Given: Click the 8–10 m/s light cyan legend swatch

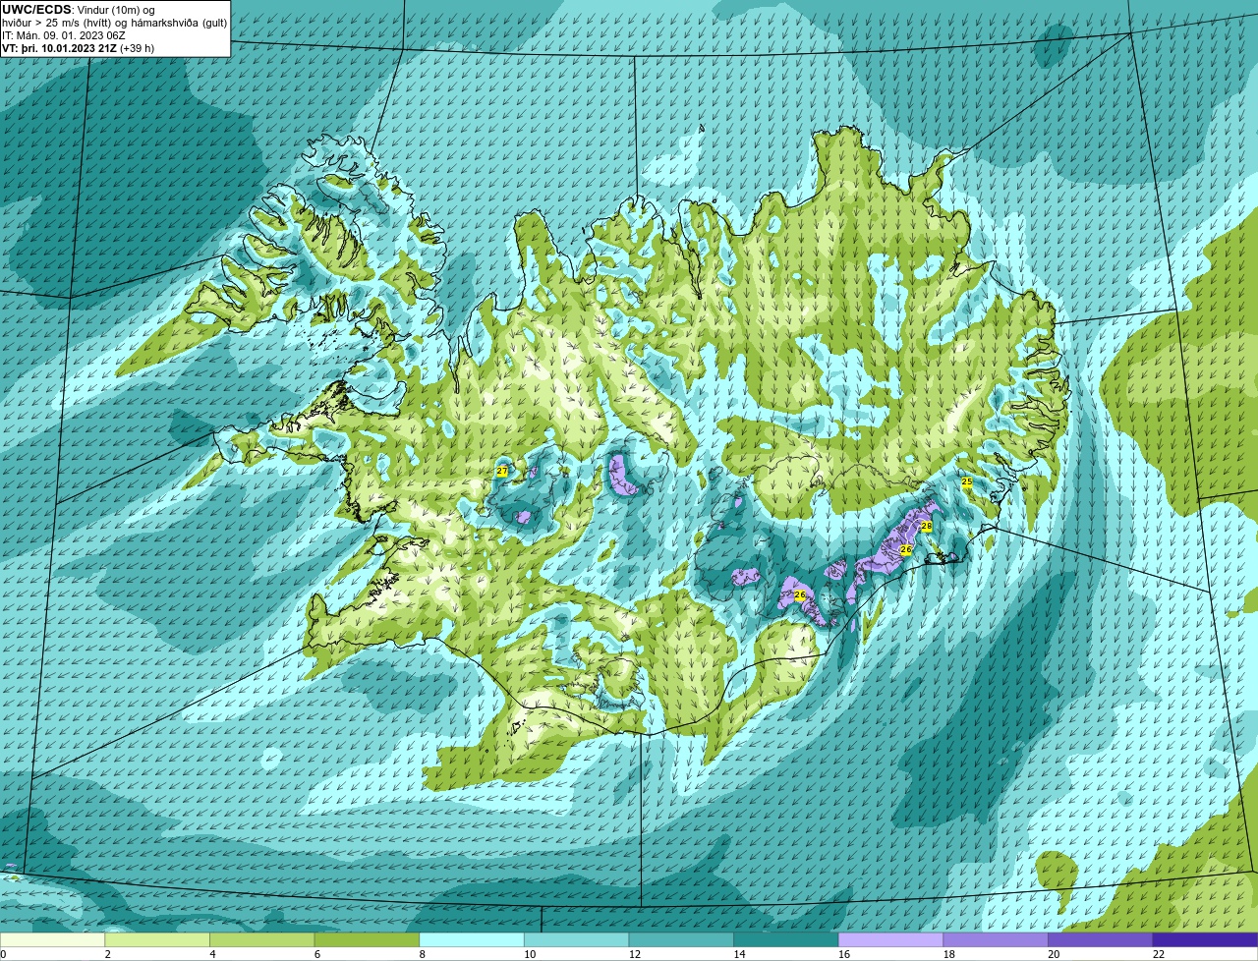Looking at the screenshot, I should (472, 939).
